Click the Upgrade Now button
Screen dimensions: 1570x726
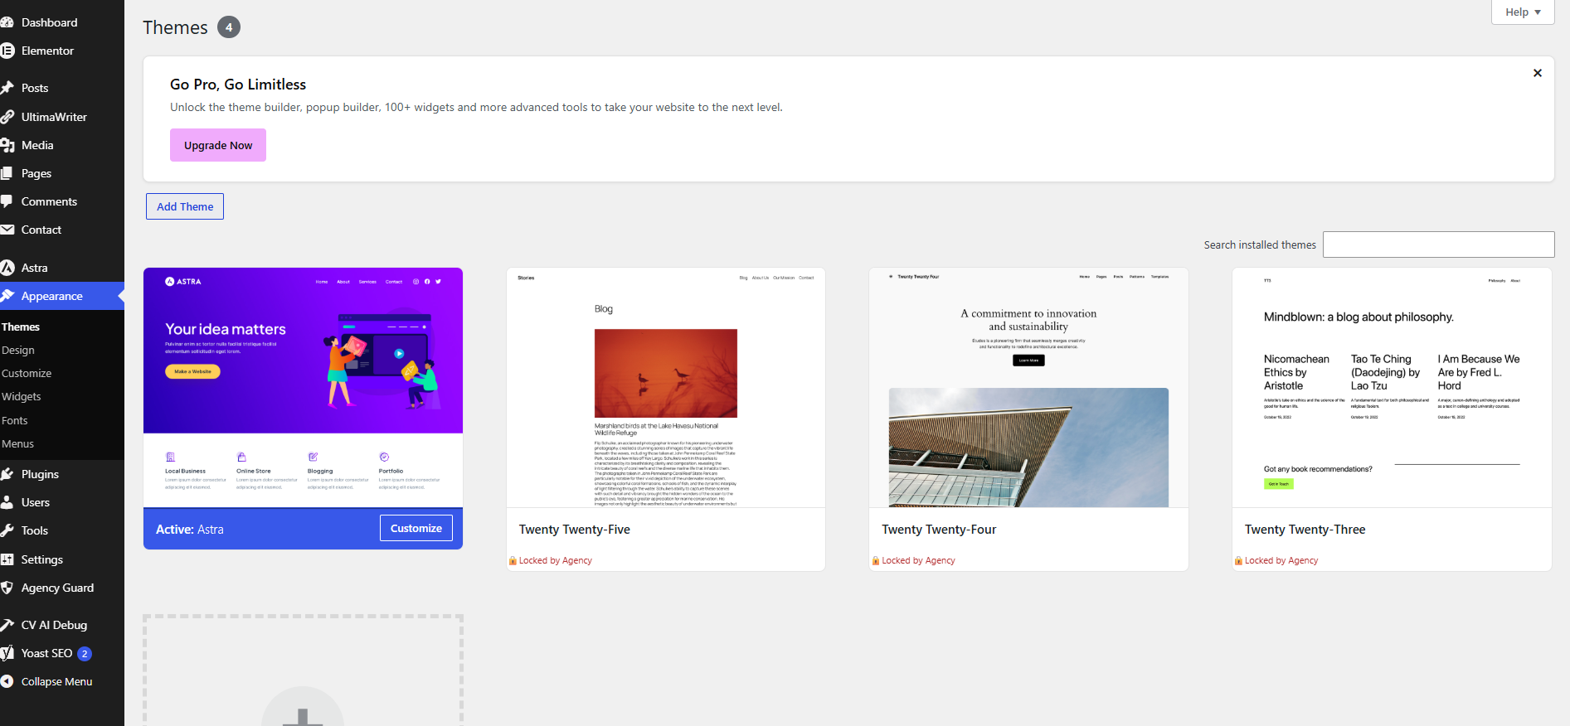click(x=218, y=145)
